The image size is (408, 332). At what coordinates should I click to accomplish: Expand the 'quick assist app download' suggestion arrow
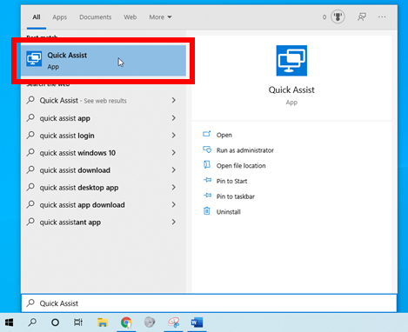click(174, 205)
